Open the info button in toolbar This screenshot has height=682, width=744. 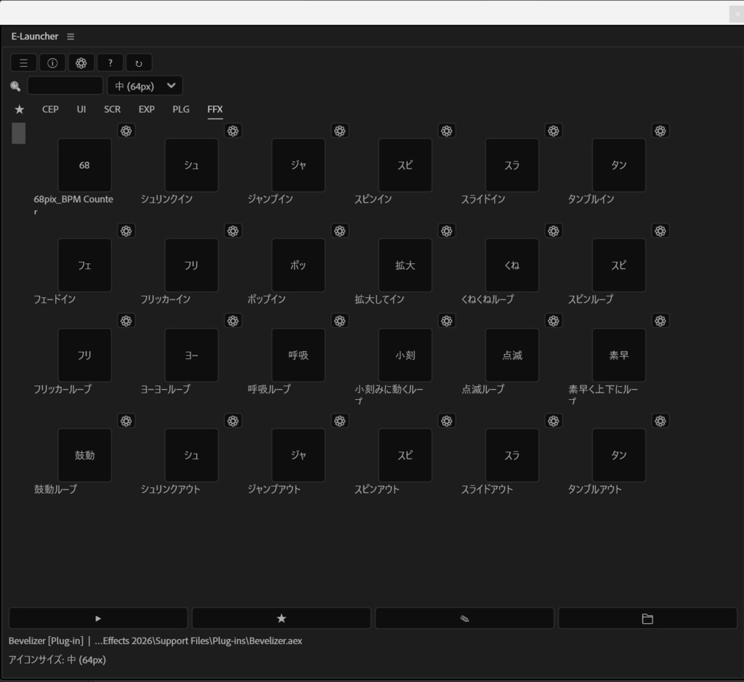(x=52, y=63)
